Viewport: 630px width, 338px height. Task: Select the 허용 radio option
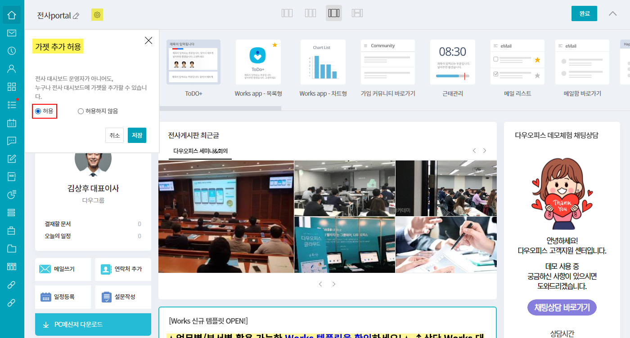[38, 111]
